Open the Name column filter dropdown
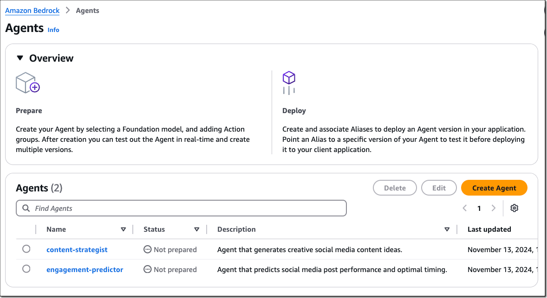This screenshot has width=547, height=298. 124,229
